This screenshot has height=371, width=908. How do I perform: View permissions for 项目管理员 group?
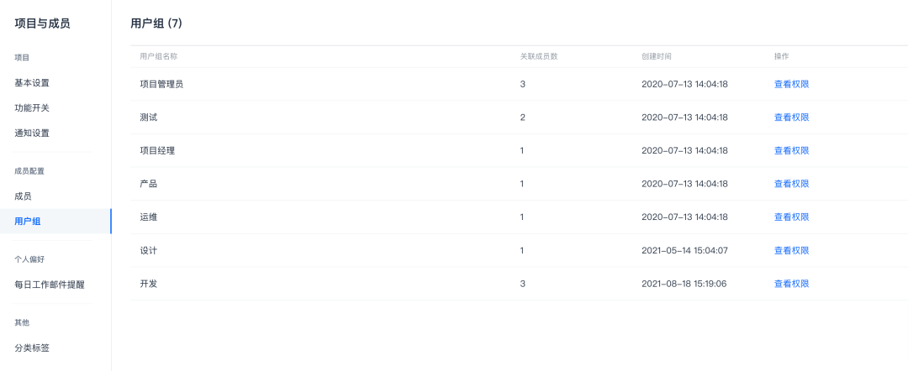[791, 84]
